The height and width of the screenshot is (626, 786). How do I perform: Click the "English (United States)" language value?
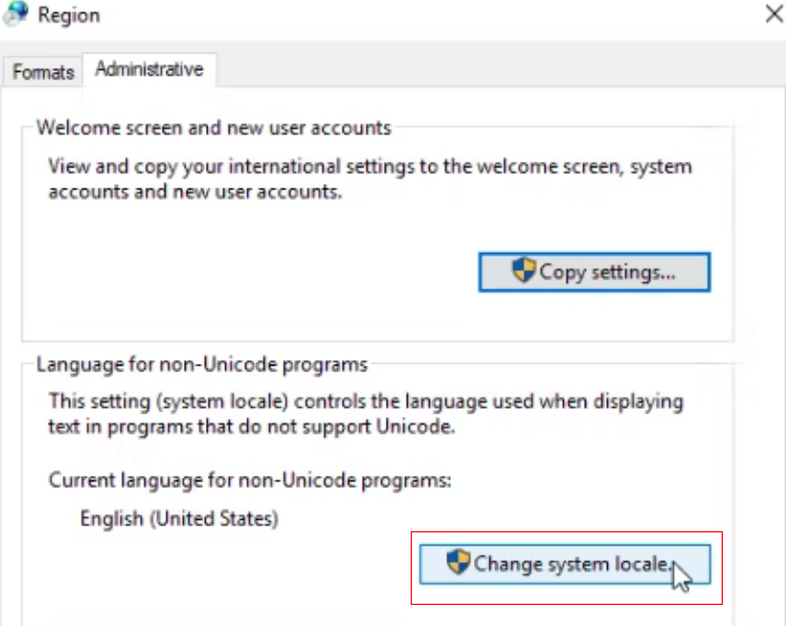(x=179, y=519)
